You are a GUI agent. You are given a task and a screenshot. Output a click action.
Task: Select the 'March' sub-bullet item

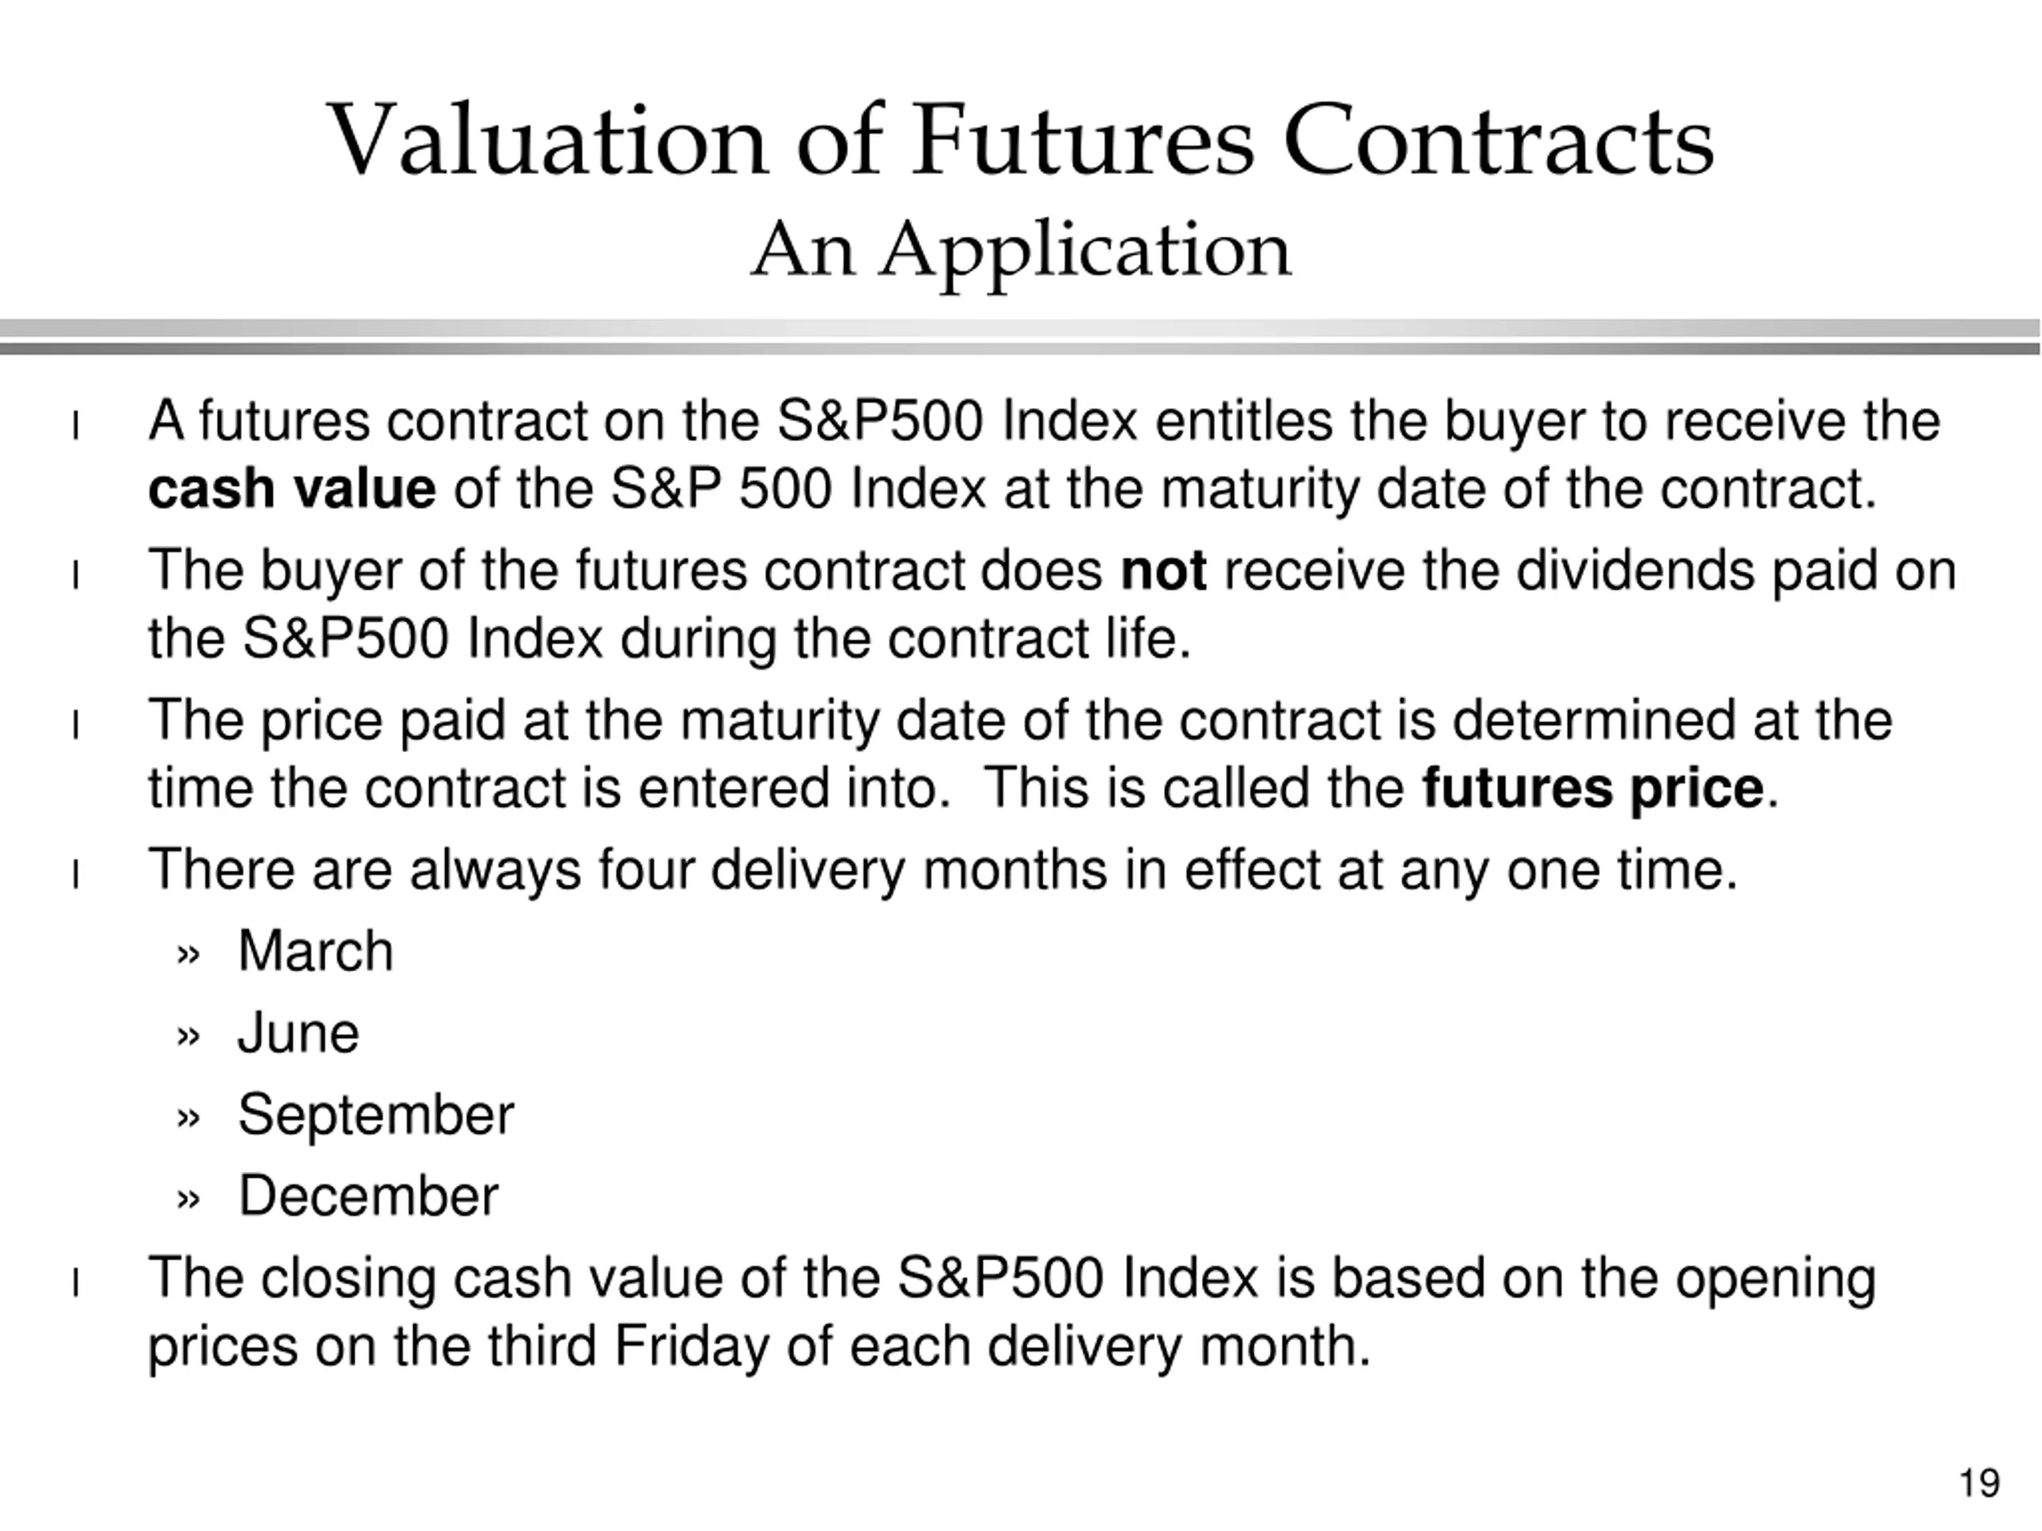316,951
